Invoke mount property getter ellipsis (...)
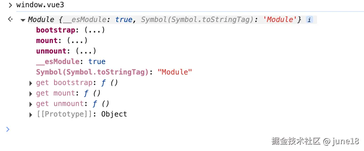The image size is (364, 151). point(77,41)
